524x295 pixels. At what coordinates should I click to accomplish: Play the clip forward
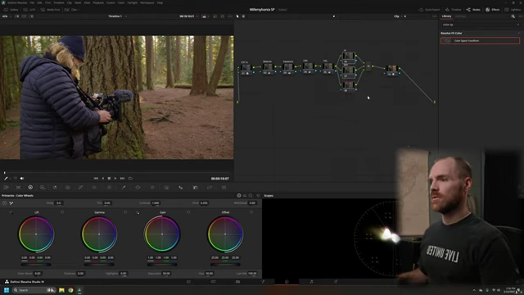pyautogui.click(x=115, y=179)
